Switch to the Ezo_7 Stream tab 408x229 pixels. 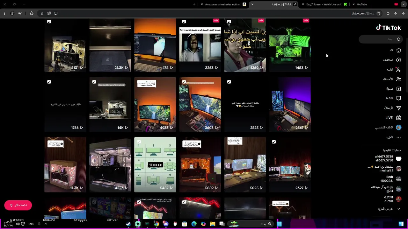[x=324, y=4]
